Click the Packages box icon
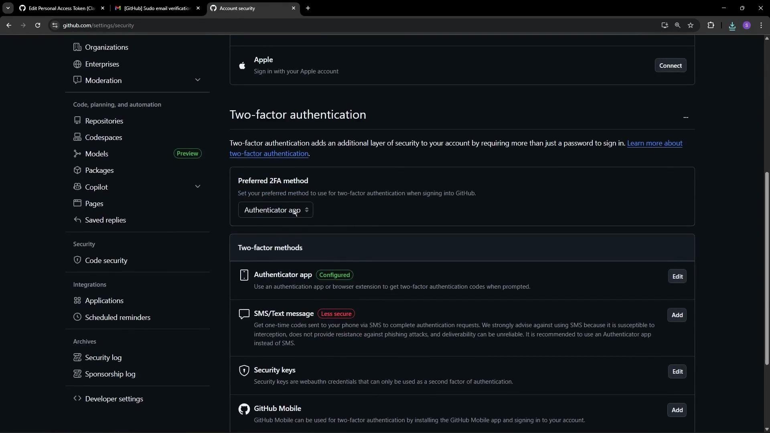 [77, 170]
